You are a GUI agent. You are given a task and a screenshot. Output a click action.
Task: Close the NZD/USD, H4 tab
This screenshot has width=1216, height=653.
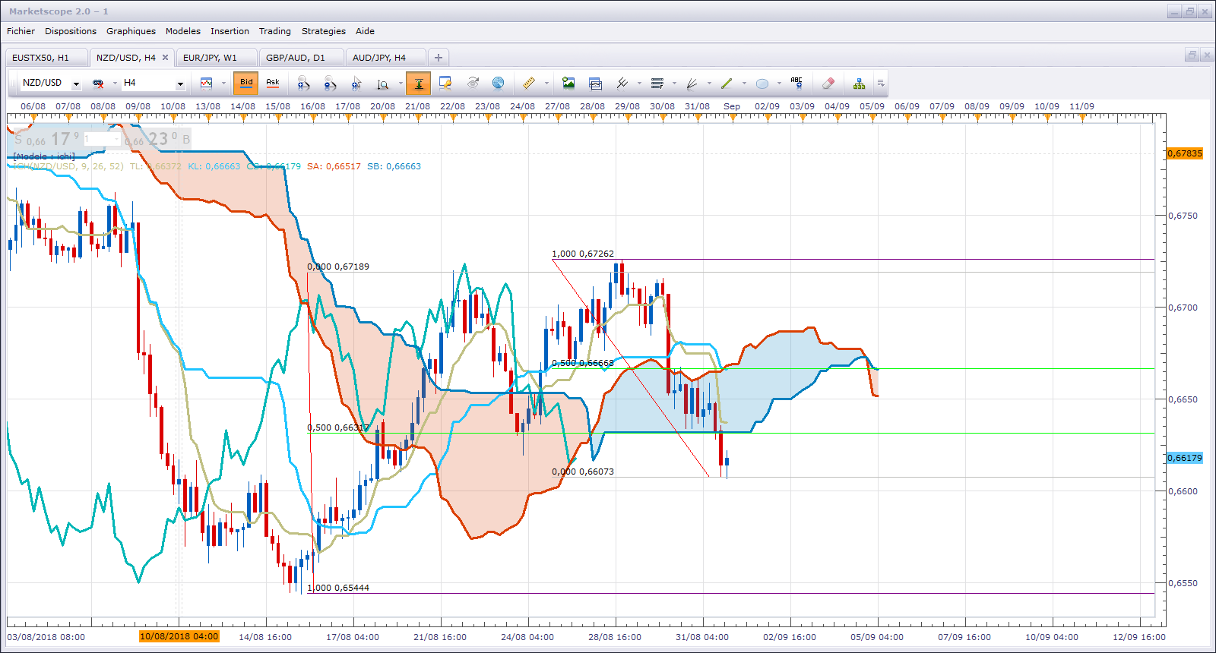(165, 58)
